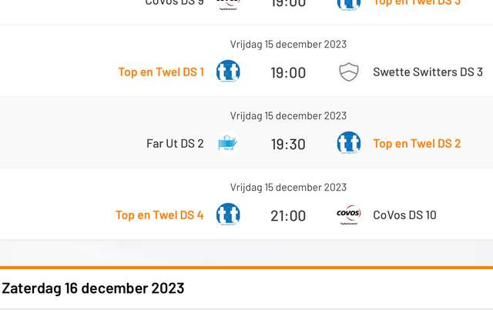Select the 21:00 match time
This screenshot has width=493, height=323.
click(x=288, y=216)
